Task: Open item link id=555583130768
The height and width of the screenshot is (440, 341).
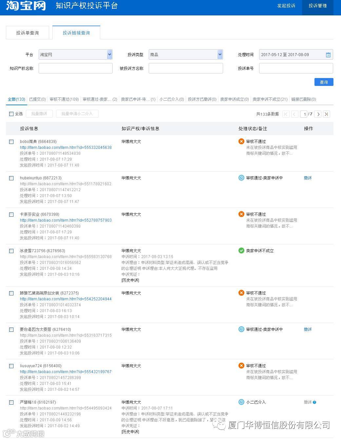Action: [66, 257]
